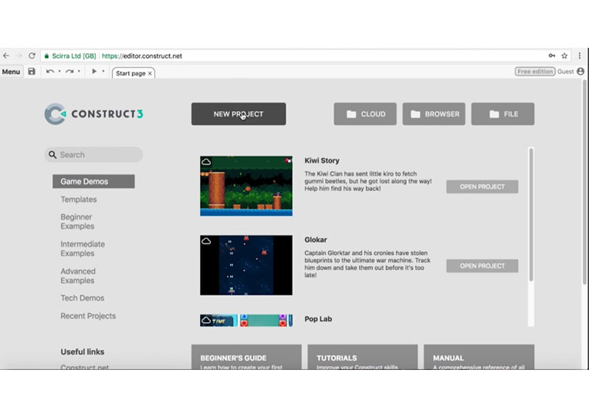Click the browser address bar URL
589x417 pixels.
(x=142, y=55)
